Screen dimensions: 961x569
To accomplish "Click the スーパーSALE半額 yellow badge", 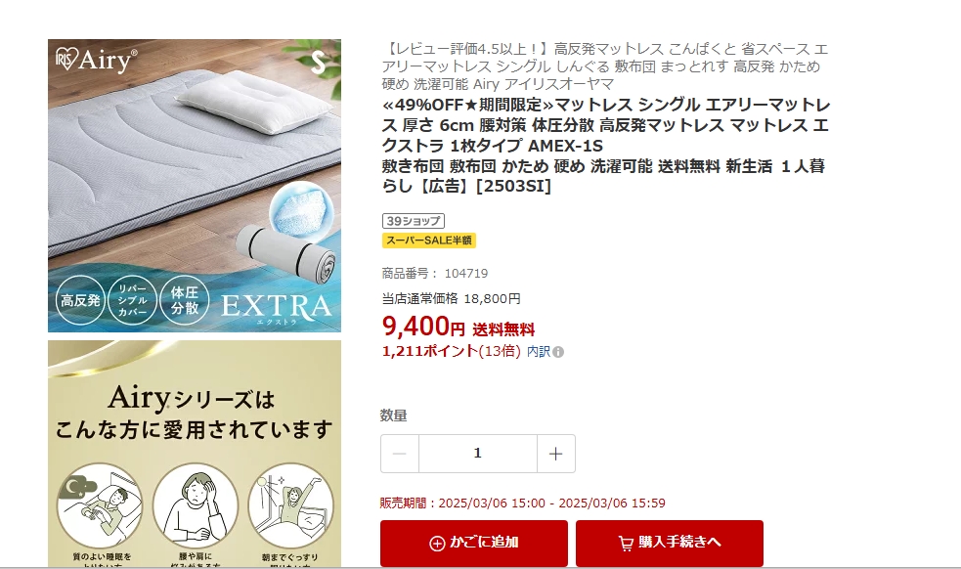I will coord(429,241).
